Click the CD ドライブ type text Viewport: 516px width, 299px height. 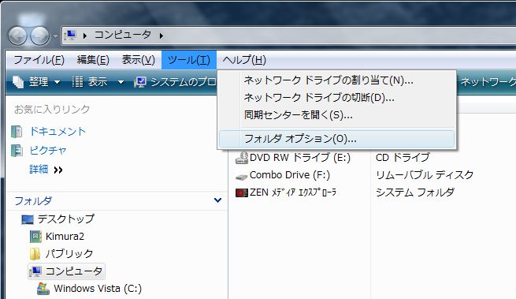point(403,158)
